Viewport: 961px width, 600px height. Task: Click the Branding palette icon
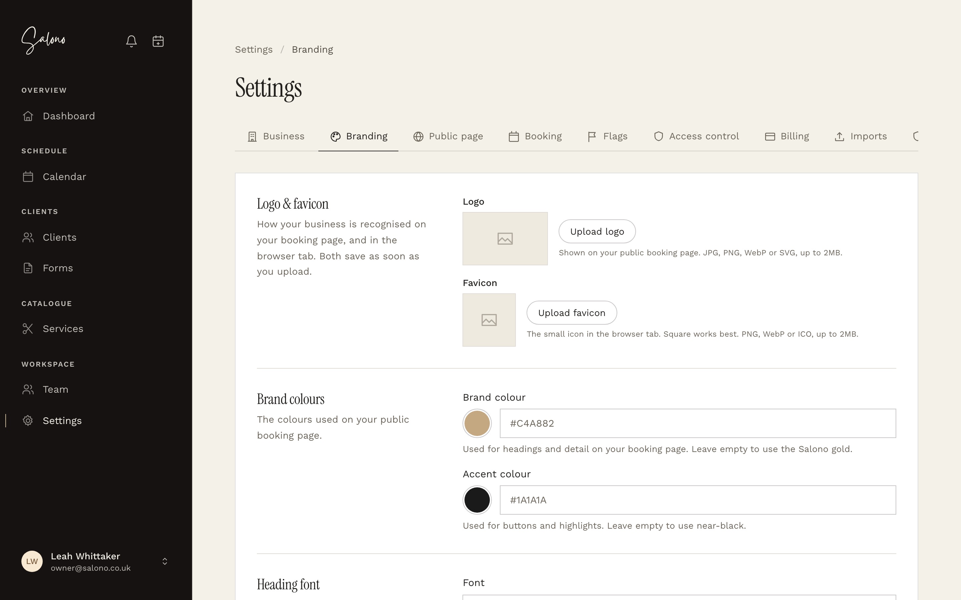point(336,137)
